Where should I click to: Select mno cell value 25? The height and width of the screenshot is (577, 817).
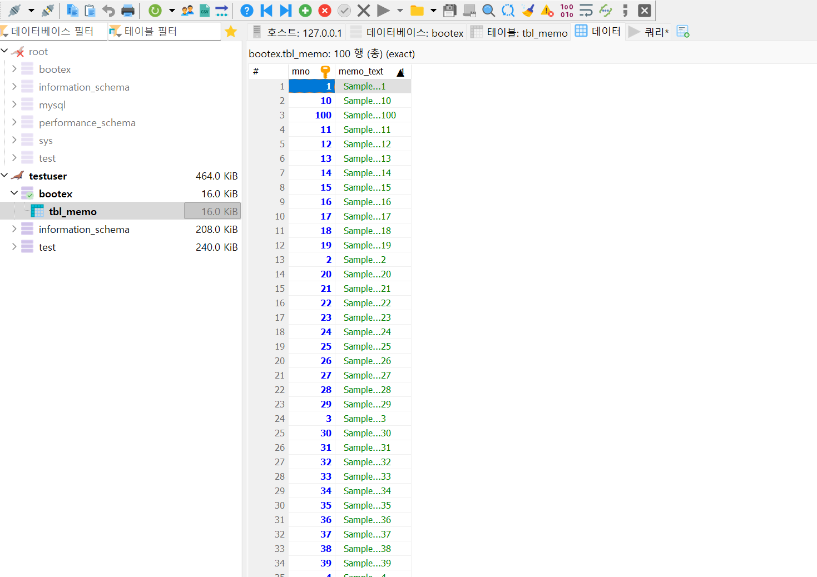pos(311,346)
